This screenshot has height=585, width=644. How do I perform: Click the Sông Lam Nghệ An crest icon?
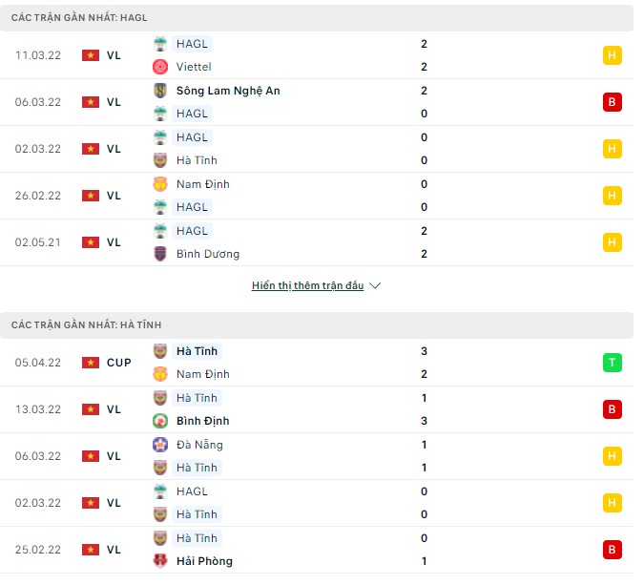(x=160, y=91)
